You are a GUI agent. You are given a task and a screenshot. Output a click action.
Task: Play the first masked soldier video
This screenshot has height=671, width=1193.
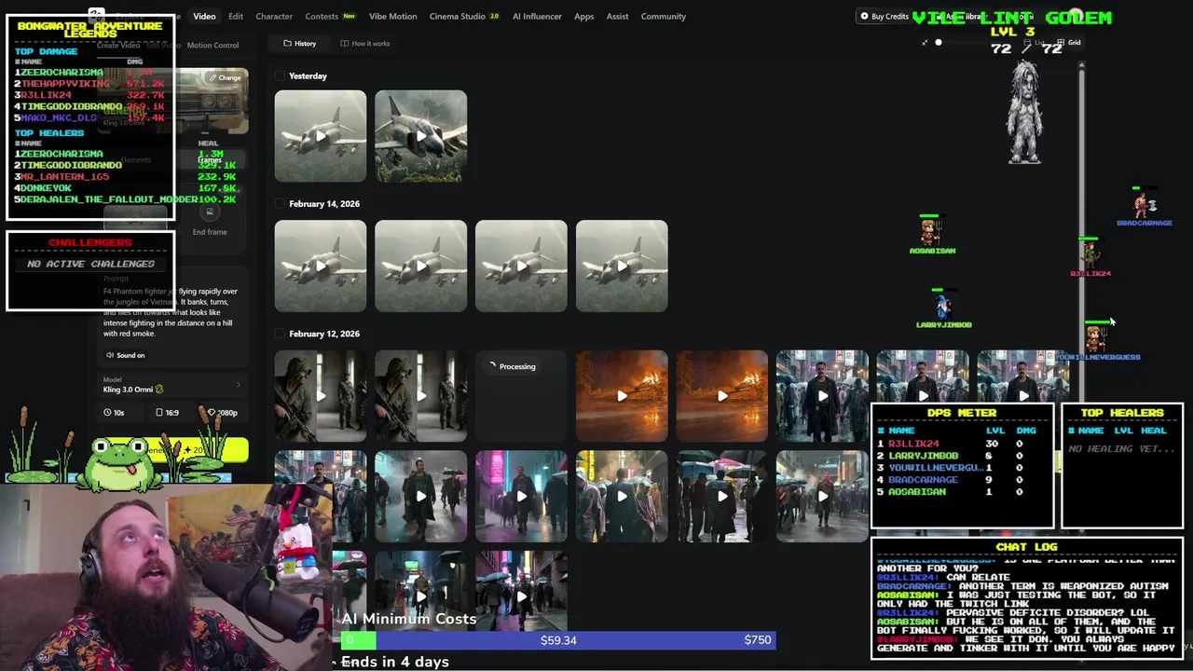point(321,396)
